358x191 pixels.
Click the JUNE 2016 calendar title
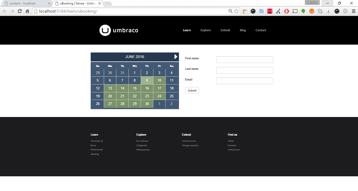tap(135, 57)
